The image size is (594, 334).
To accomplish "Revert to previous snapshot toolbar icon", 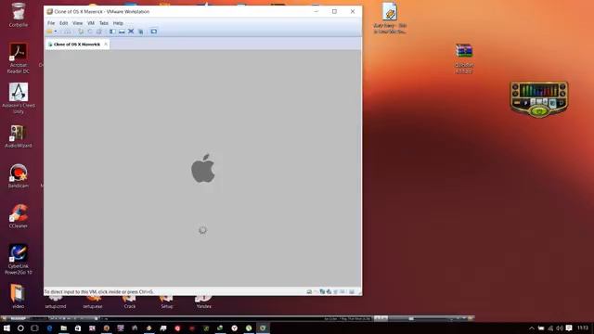I will [90, 32].
